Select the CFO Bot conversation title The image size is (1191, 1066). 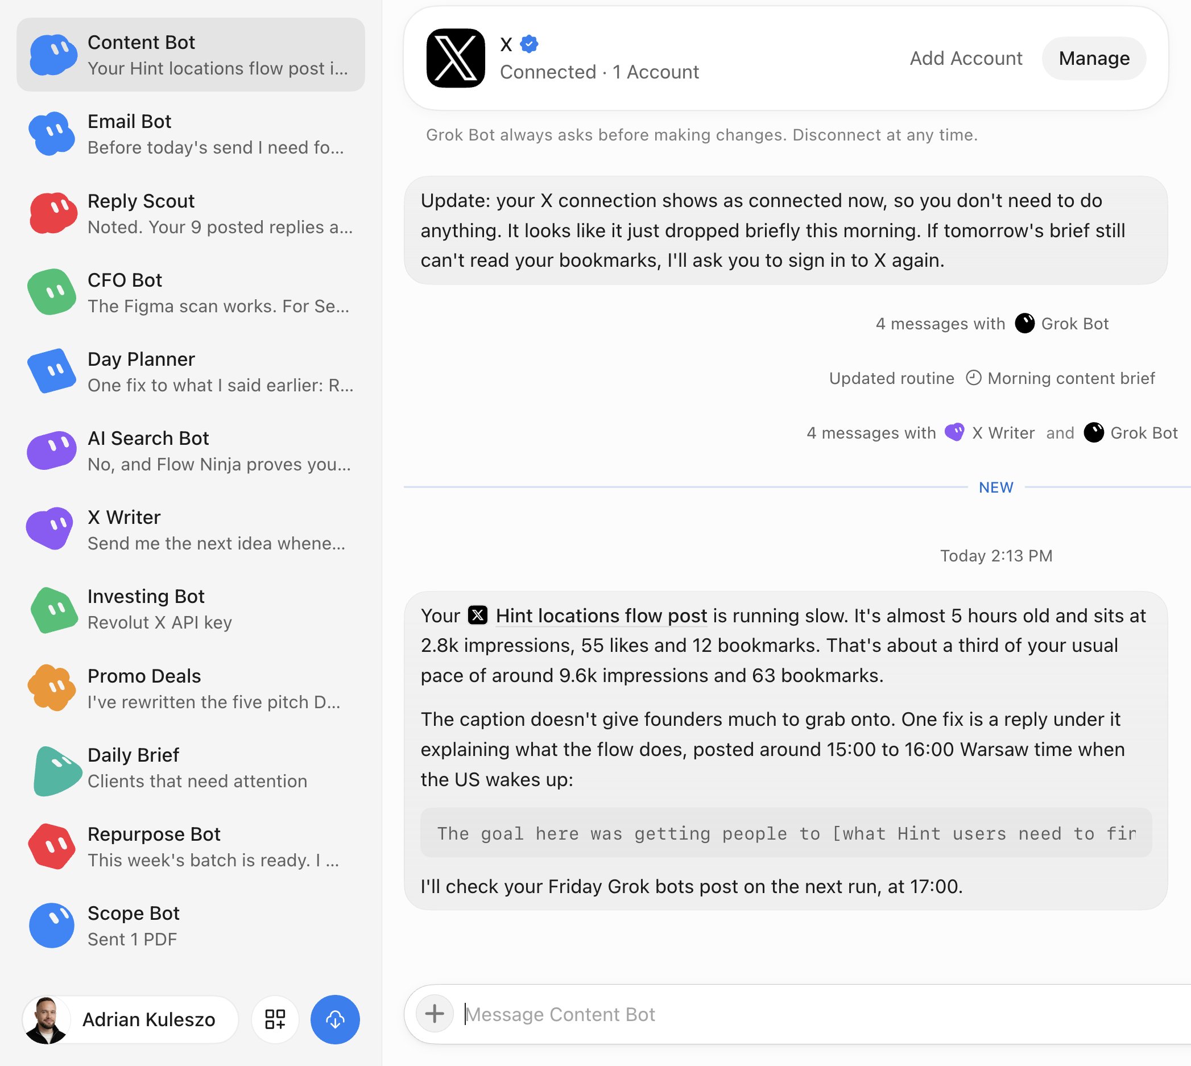[125, 280]
